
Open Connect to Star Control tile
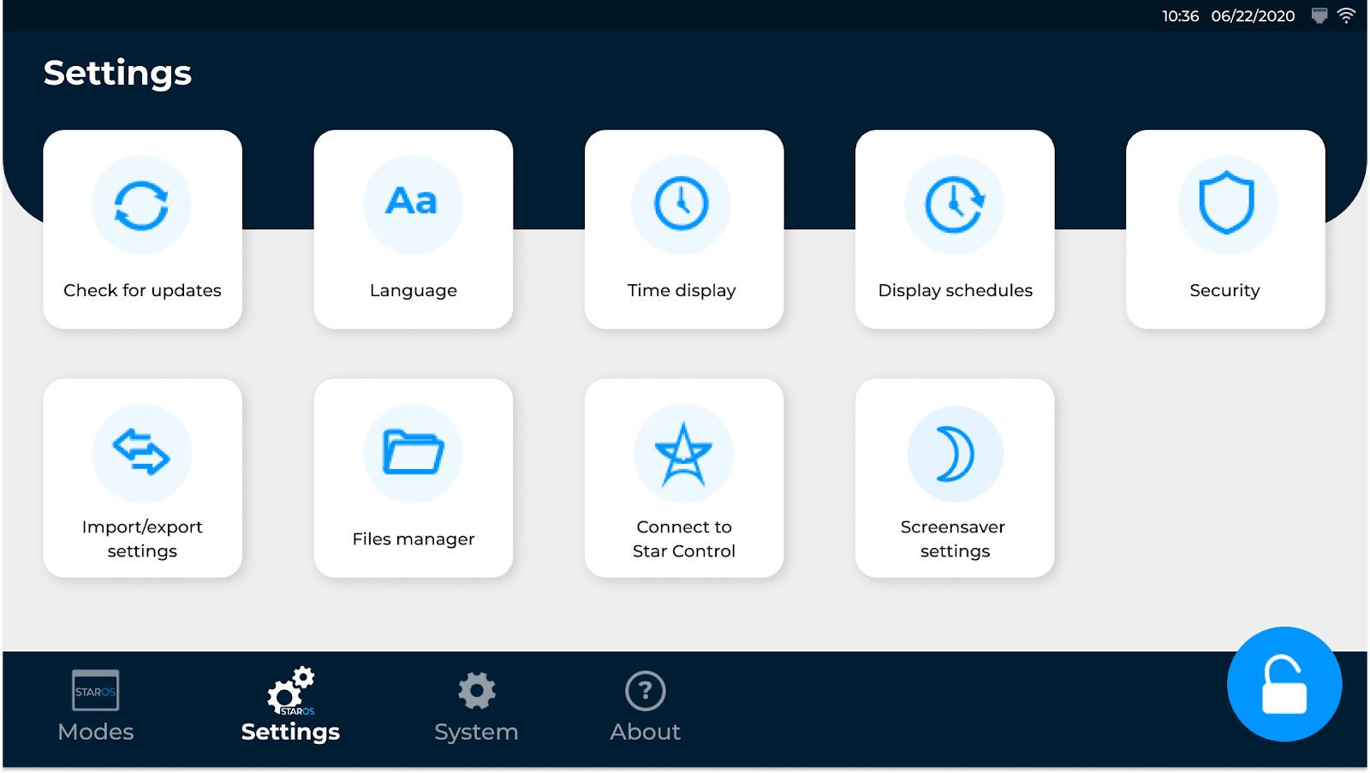(x=684, y=478)
